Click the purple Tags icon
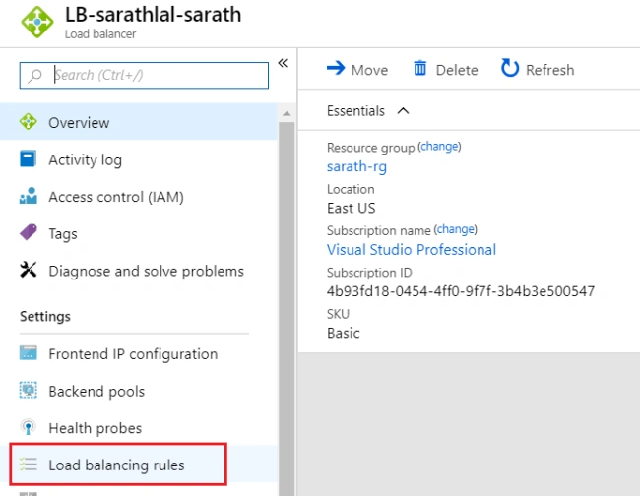This screenshot has width=640, height=496. click(29, 232)
